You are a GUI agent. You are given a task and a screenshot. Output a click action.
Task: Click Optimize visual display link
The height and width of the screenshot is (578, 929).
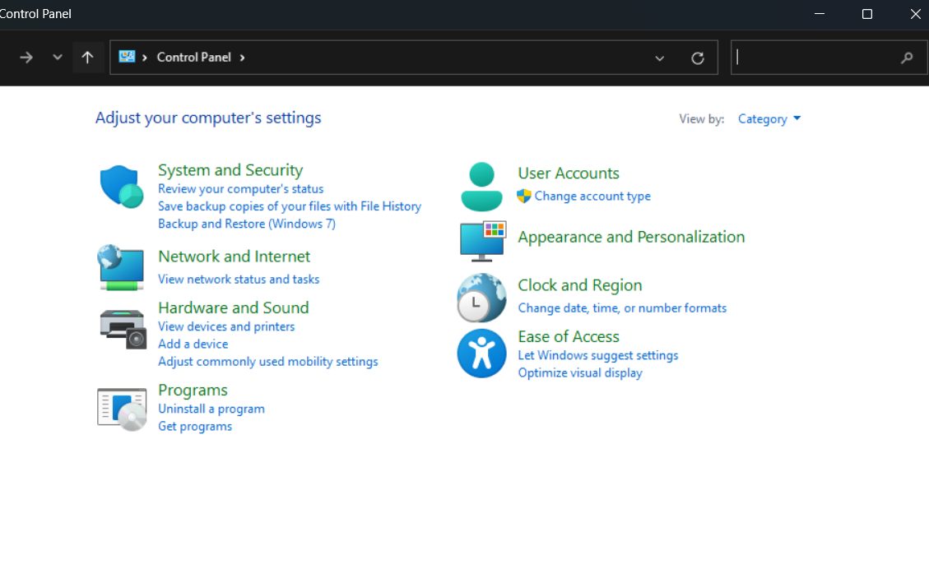[580, 373]
